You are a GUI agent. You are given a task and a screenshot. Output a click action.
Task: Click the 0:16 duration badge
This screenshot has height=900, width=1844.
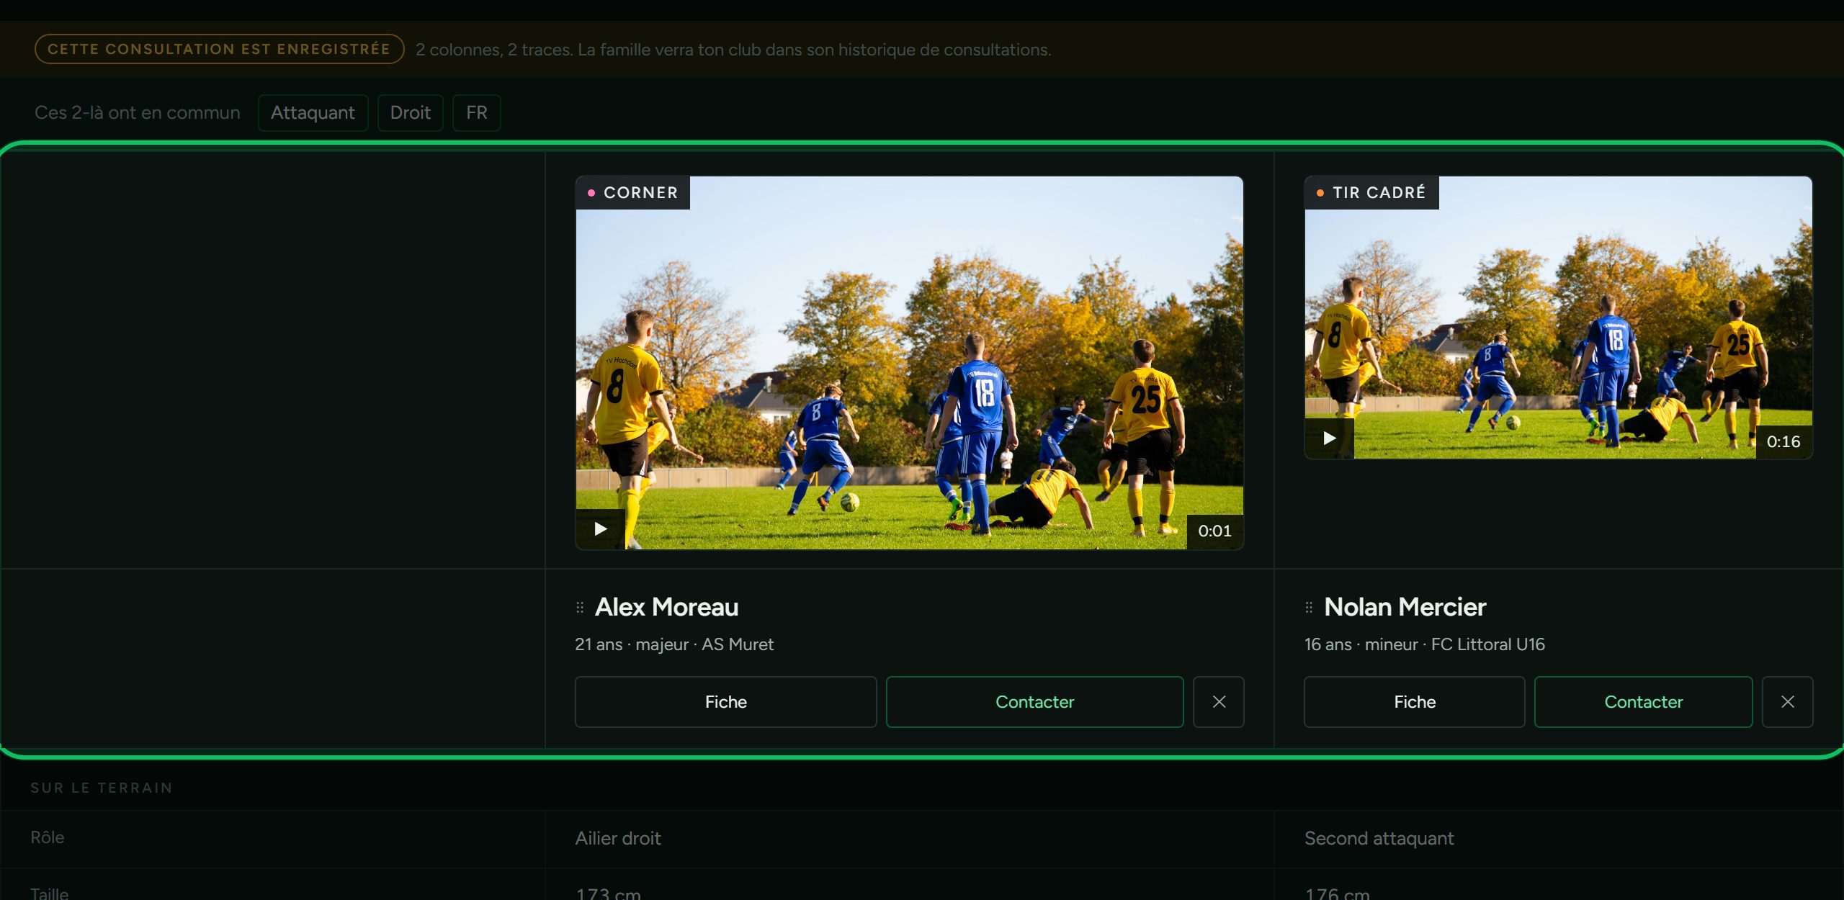(1783, 442)
